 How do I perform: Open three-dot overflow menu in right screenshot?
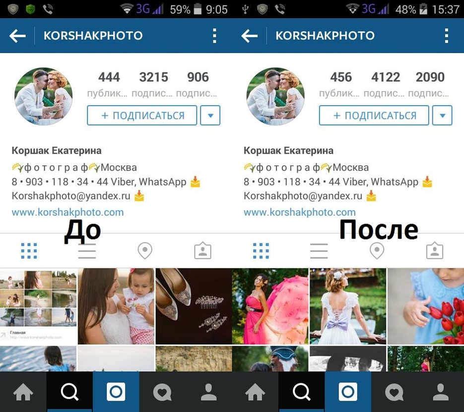pos(447,36)
